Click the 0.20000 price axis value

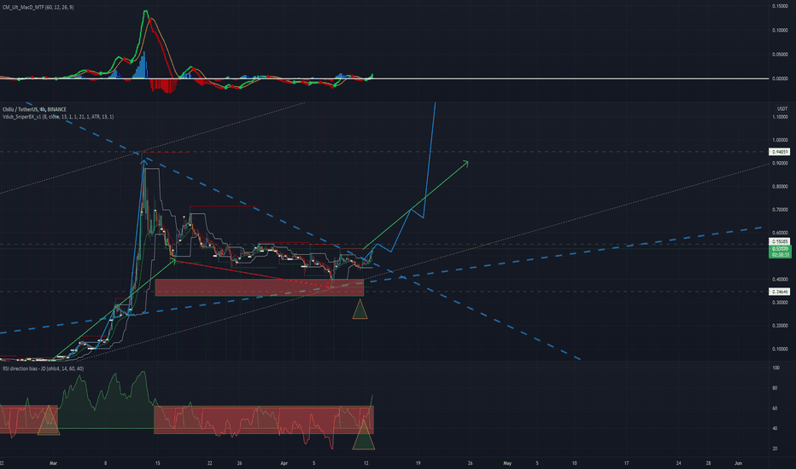pos(780,326)
